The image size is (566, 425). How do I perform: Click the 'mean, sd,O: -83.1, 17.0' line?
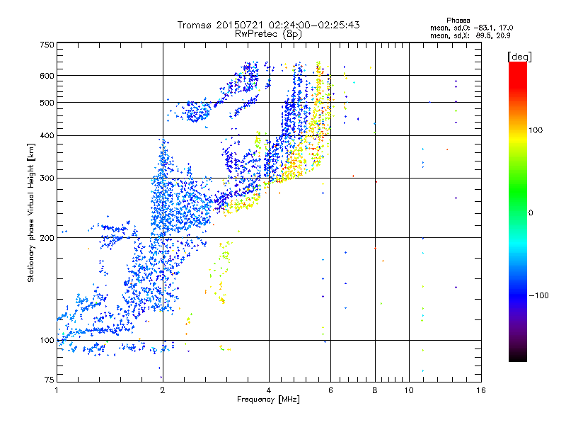point(471,28)
